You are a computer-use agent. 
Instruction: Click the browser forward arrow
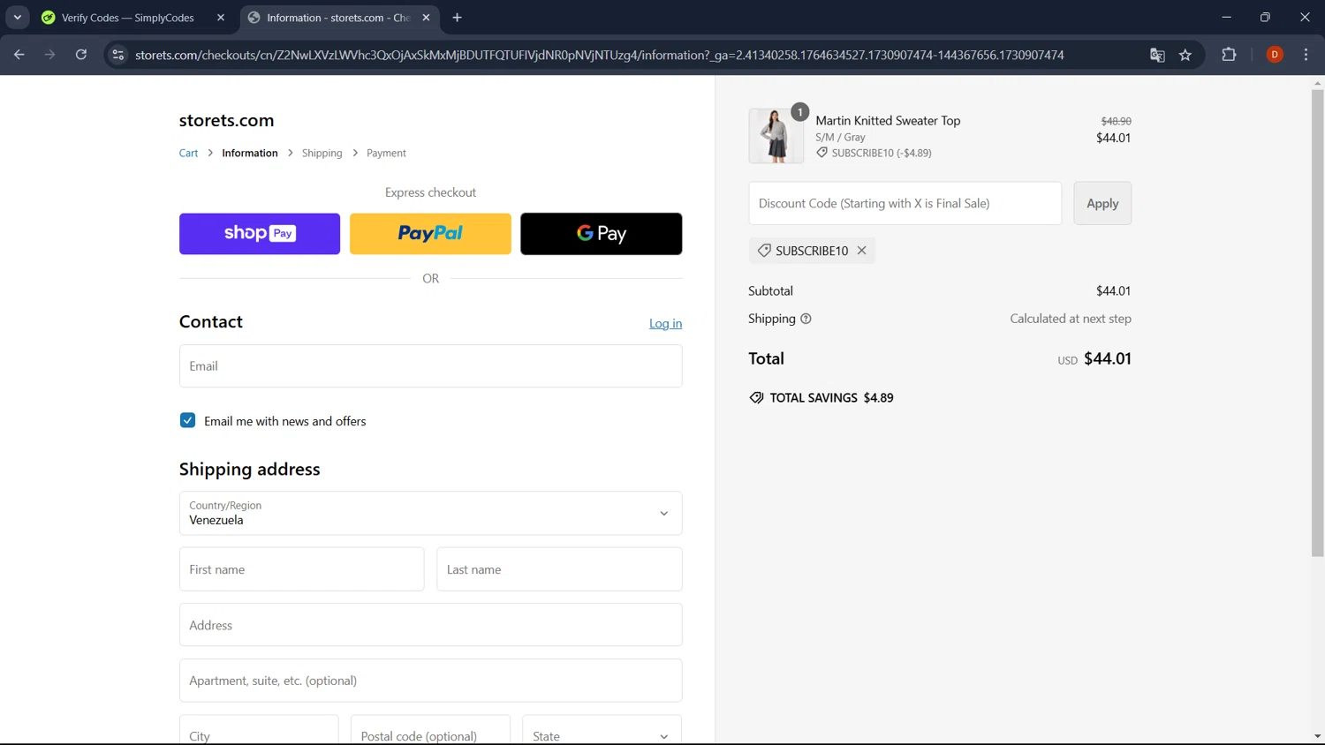(x=50, y=55)
